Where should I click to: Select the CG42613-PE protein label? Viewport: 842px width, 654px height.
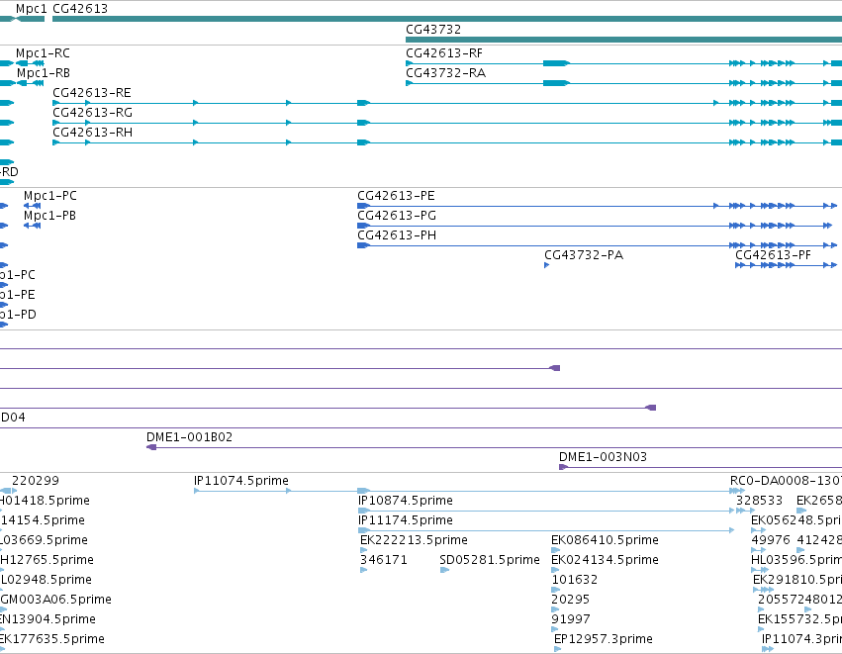click(x=397, y=196)
